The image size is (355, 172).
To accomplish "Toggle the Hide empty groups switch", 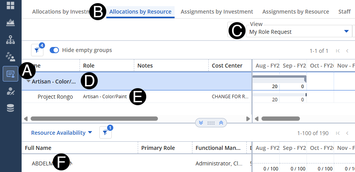I will pos(54,50).
